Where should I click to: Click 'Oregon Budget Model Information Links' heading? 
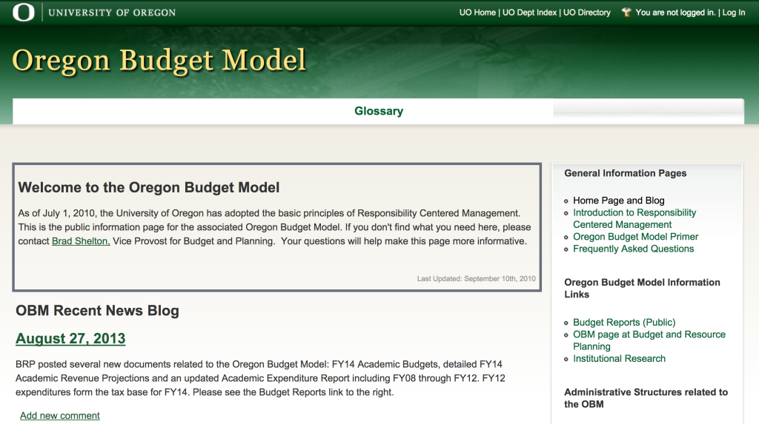[x=642, y=288]
